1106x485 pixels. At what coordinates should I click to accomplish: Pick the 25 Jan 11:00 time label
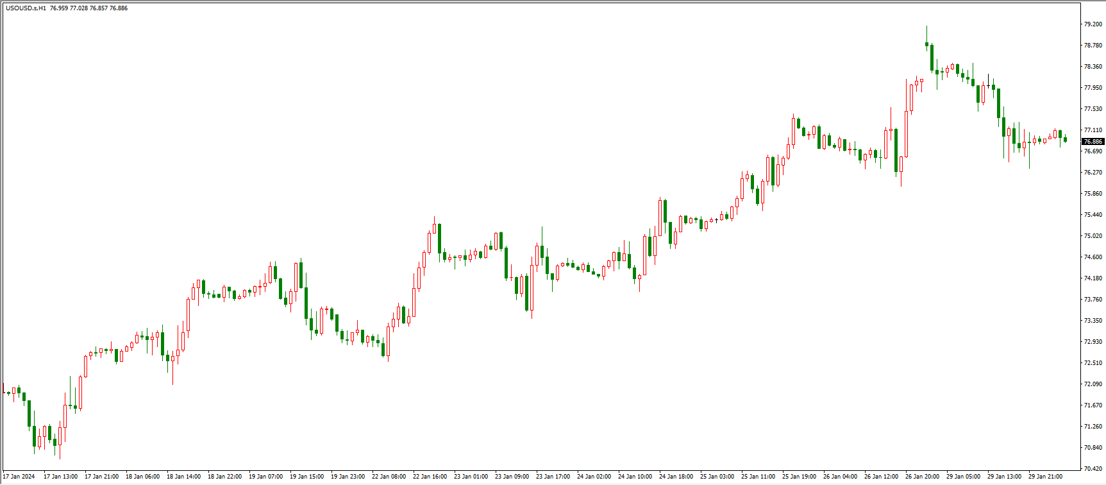pyautogui.click(x=758, y=477)
